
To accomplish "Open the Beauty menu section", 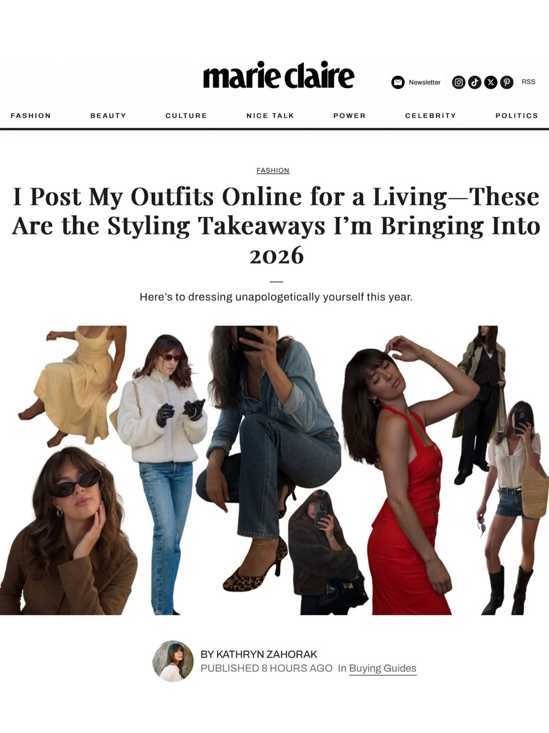I will coord(108,116).
